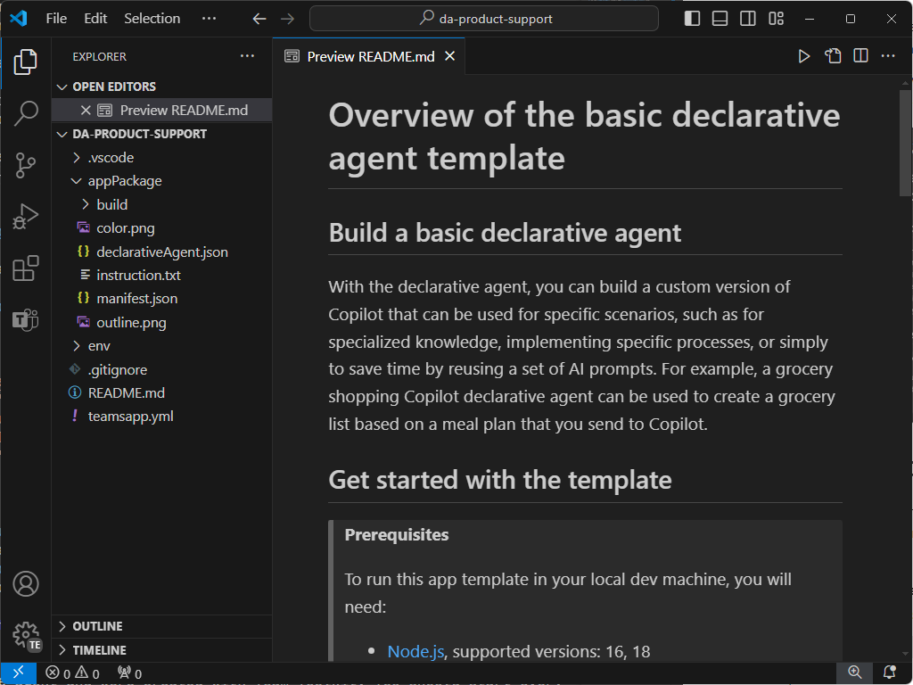Open the Accounts icon in activity bar
The image size is (913, 685).
pyautogui.click(x=27, y=583)
